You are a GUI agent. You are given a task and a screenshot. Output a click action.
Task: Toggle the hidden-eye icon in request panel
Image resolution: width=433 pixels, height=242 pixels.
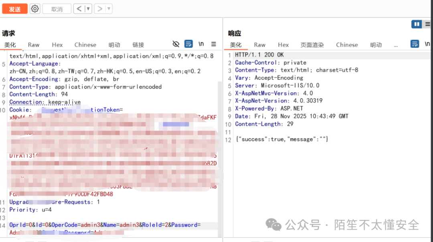pyautogui.click(x=176, y=44)
